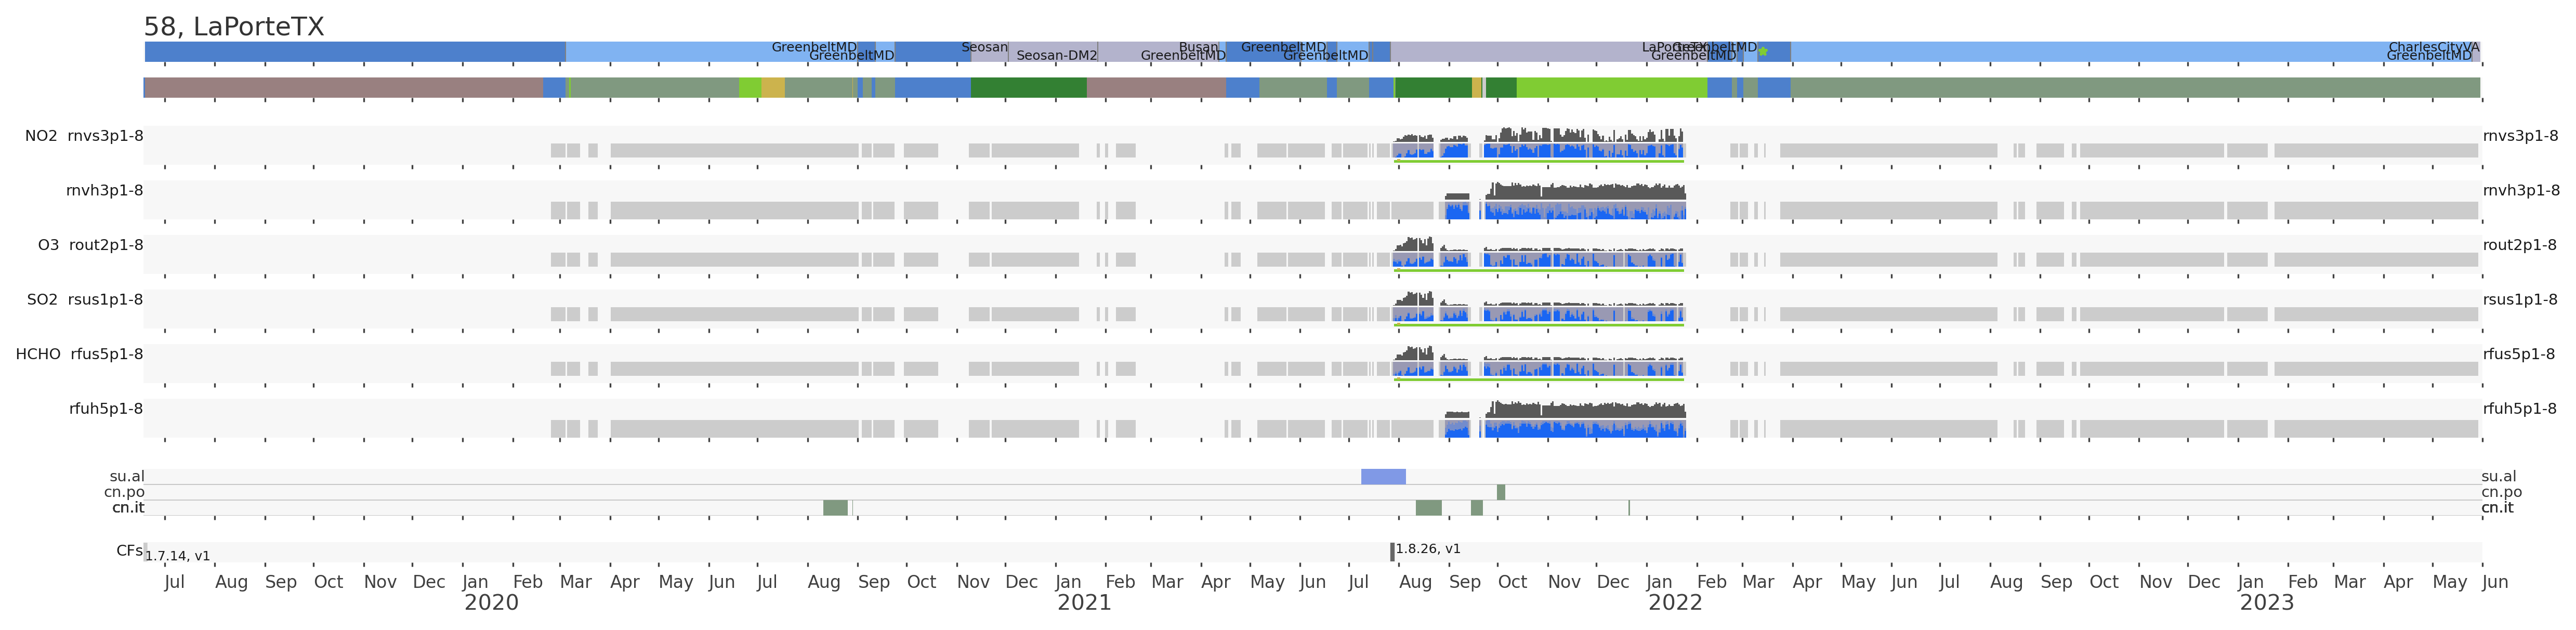Click the cn.po green marker near October 2021

1500,492
